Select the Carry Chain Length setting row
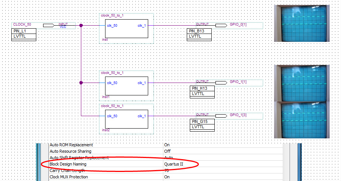 [166, 170]
